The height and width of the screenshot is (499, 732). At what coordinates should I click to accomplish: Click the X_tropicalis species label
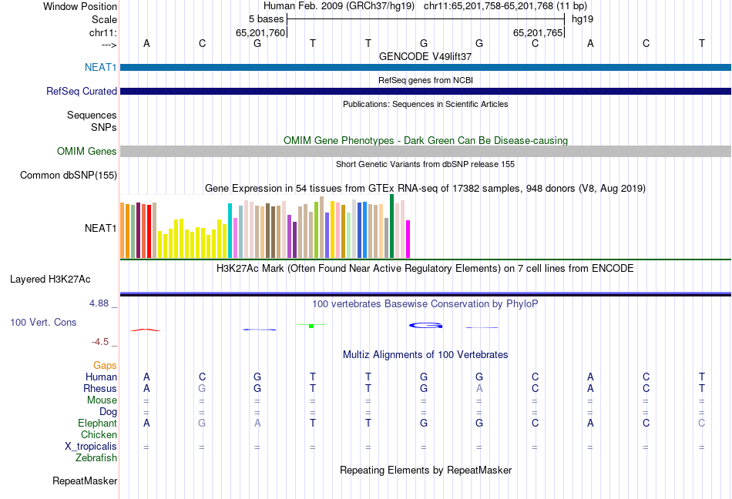click(x=91, y=447)
